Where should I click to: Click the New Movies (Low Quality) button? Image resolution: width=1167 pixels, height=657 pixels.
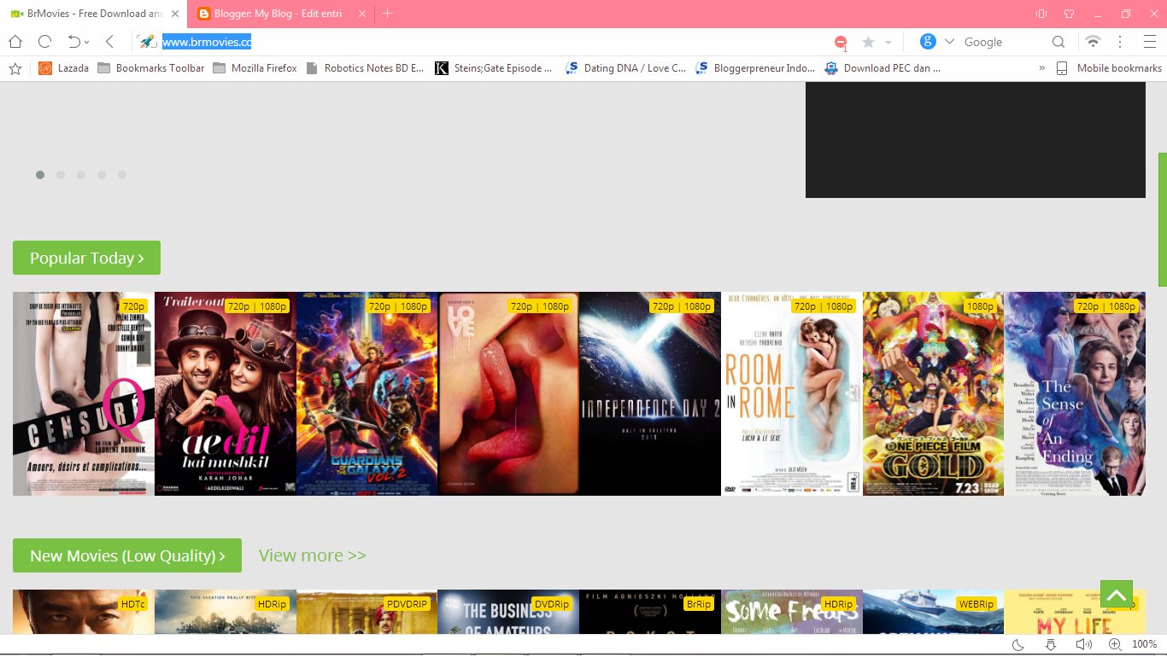pos(127,555)
